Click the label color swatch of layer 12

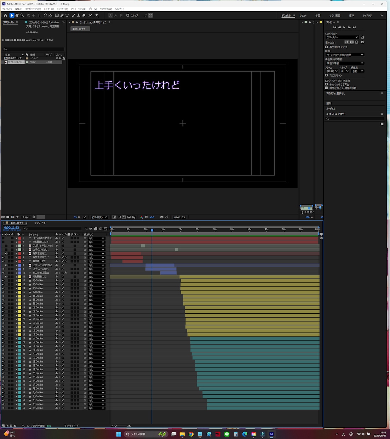pos(20,281)
